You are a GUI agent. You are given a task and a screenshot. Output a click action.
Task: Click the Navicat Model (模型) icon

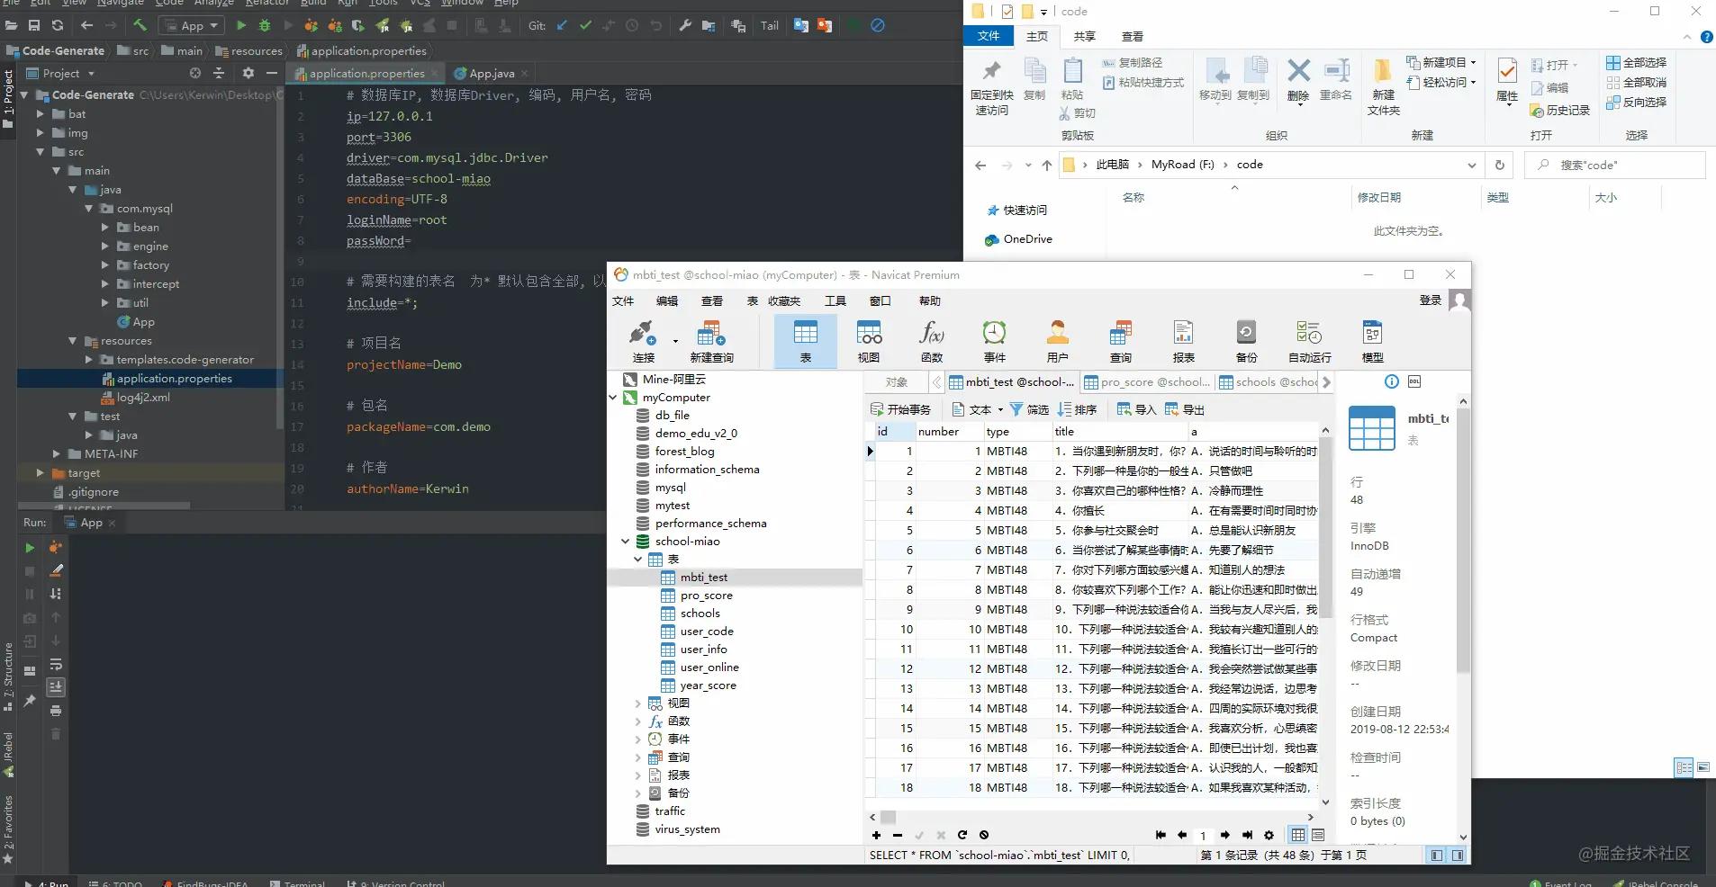click(1372, 342)
